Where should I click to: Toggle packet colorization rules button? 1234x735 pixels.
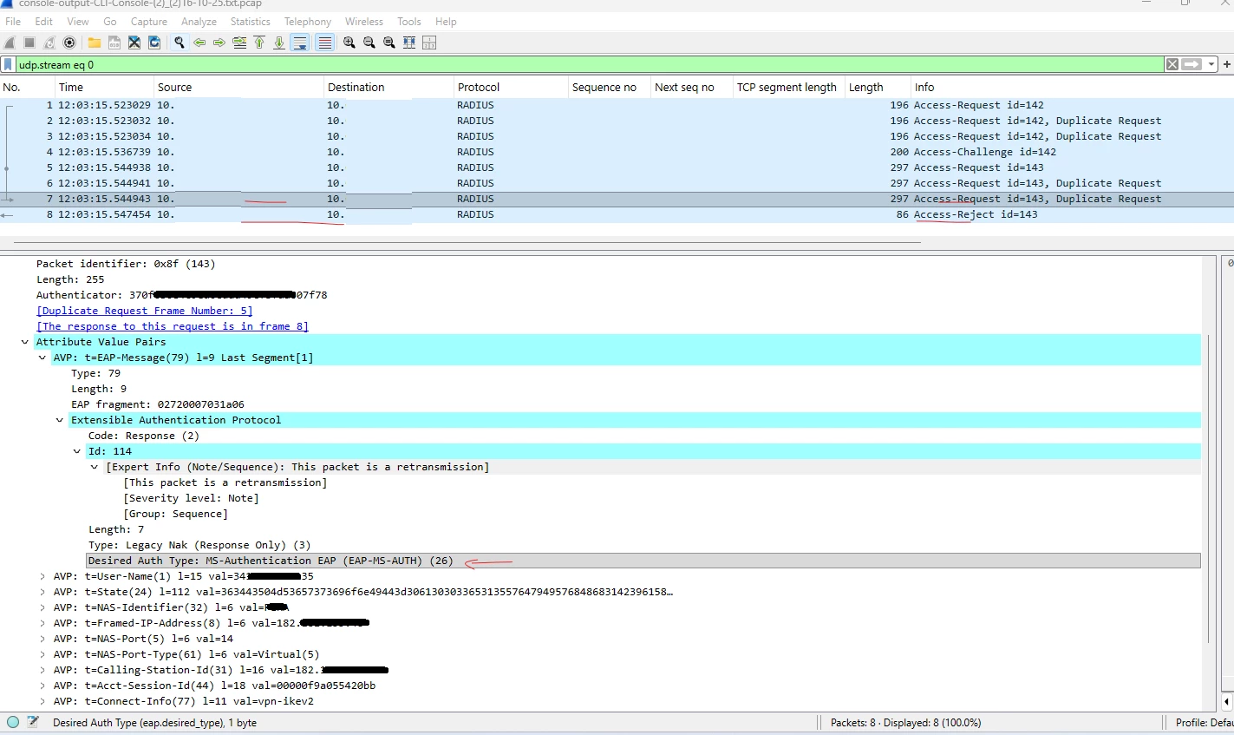[x=324, y=43]
